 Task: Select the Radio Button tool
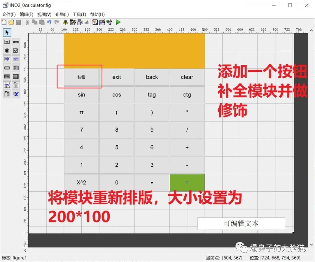point(7,51)
